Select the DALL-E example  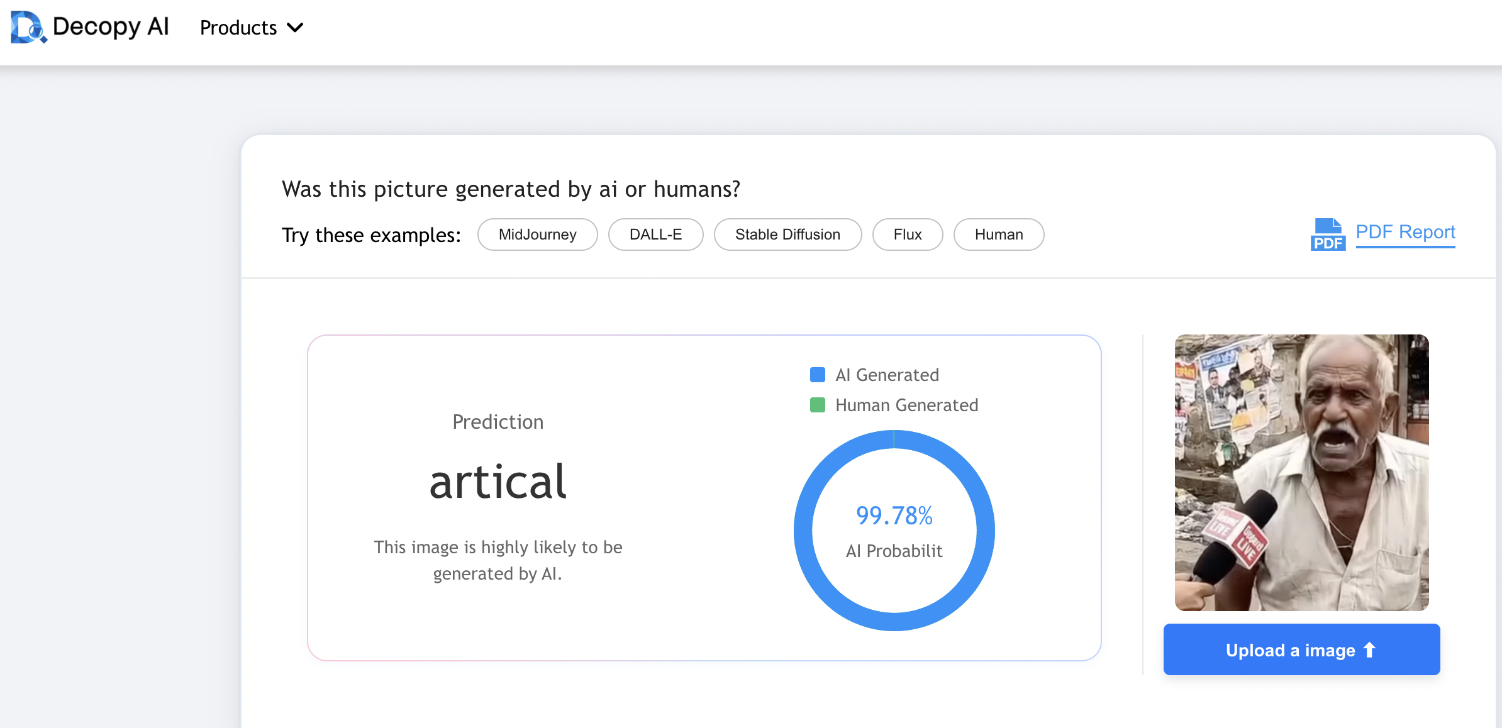[x=655, y=234]
